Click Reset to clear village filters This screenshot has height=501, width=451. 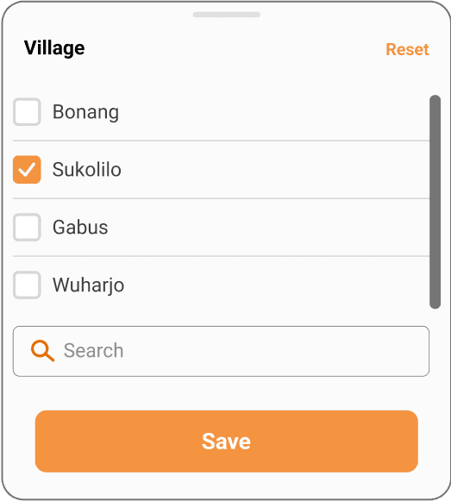(407, 49)
